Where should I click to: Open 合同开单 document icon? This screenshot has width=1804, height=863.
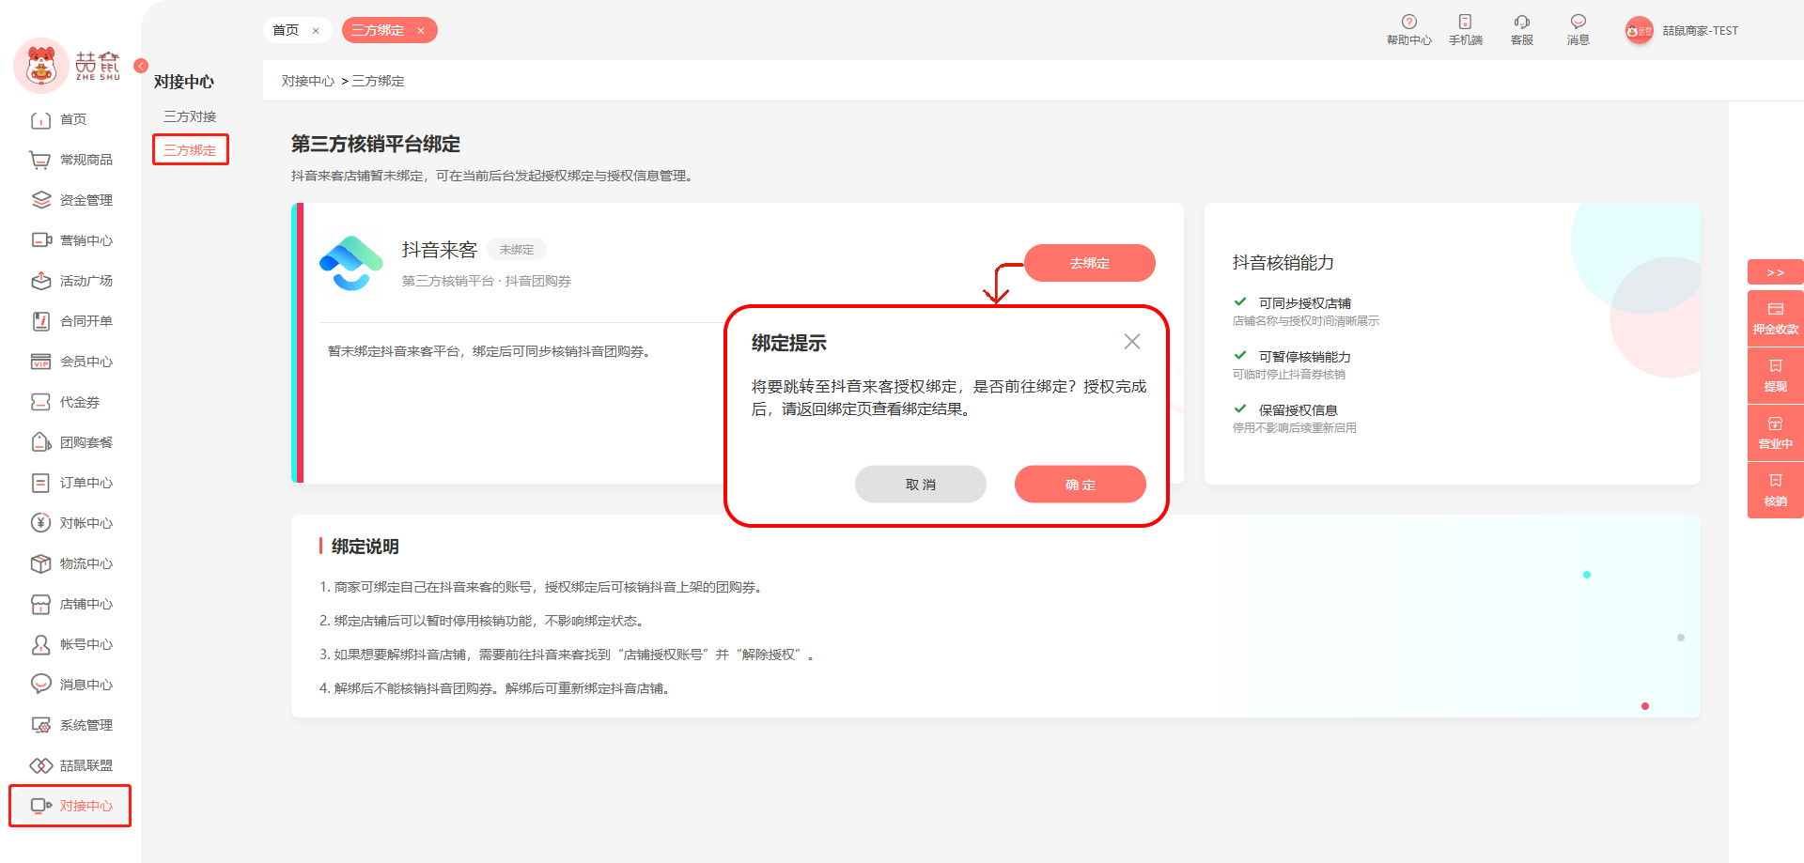tap(40, 322)
